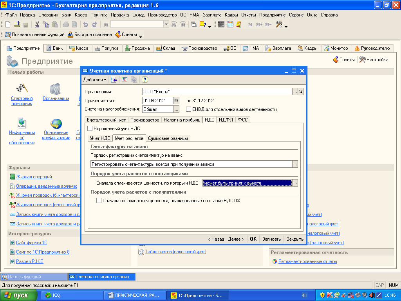Open the Предприятие menu in menu bar

pos(273,15)
